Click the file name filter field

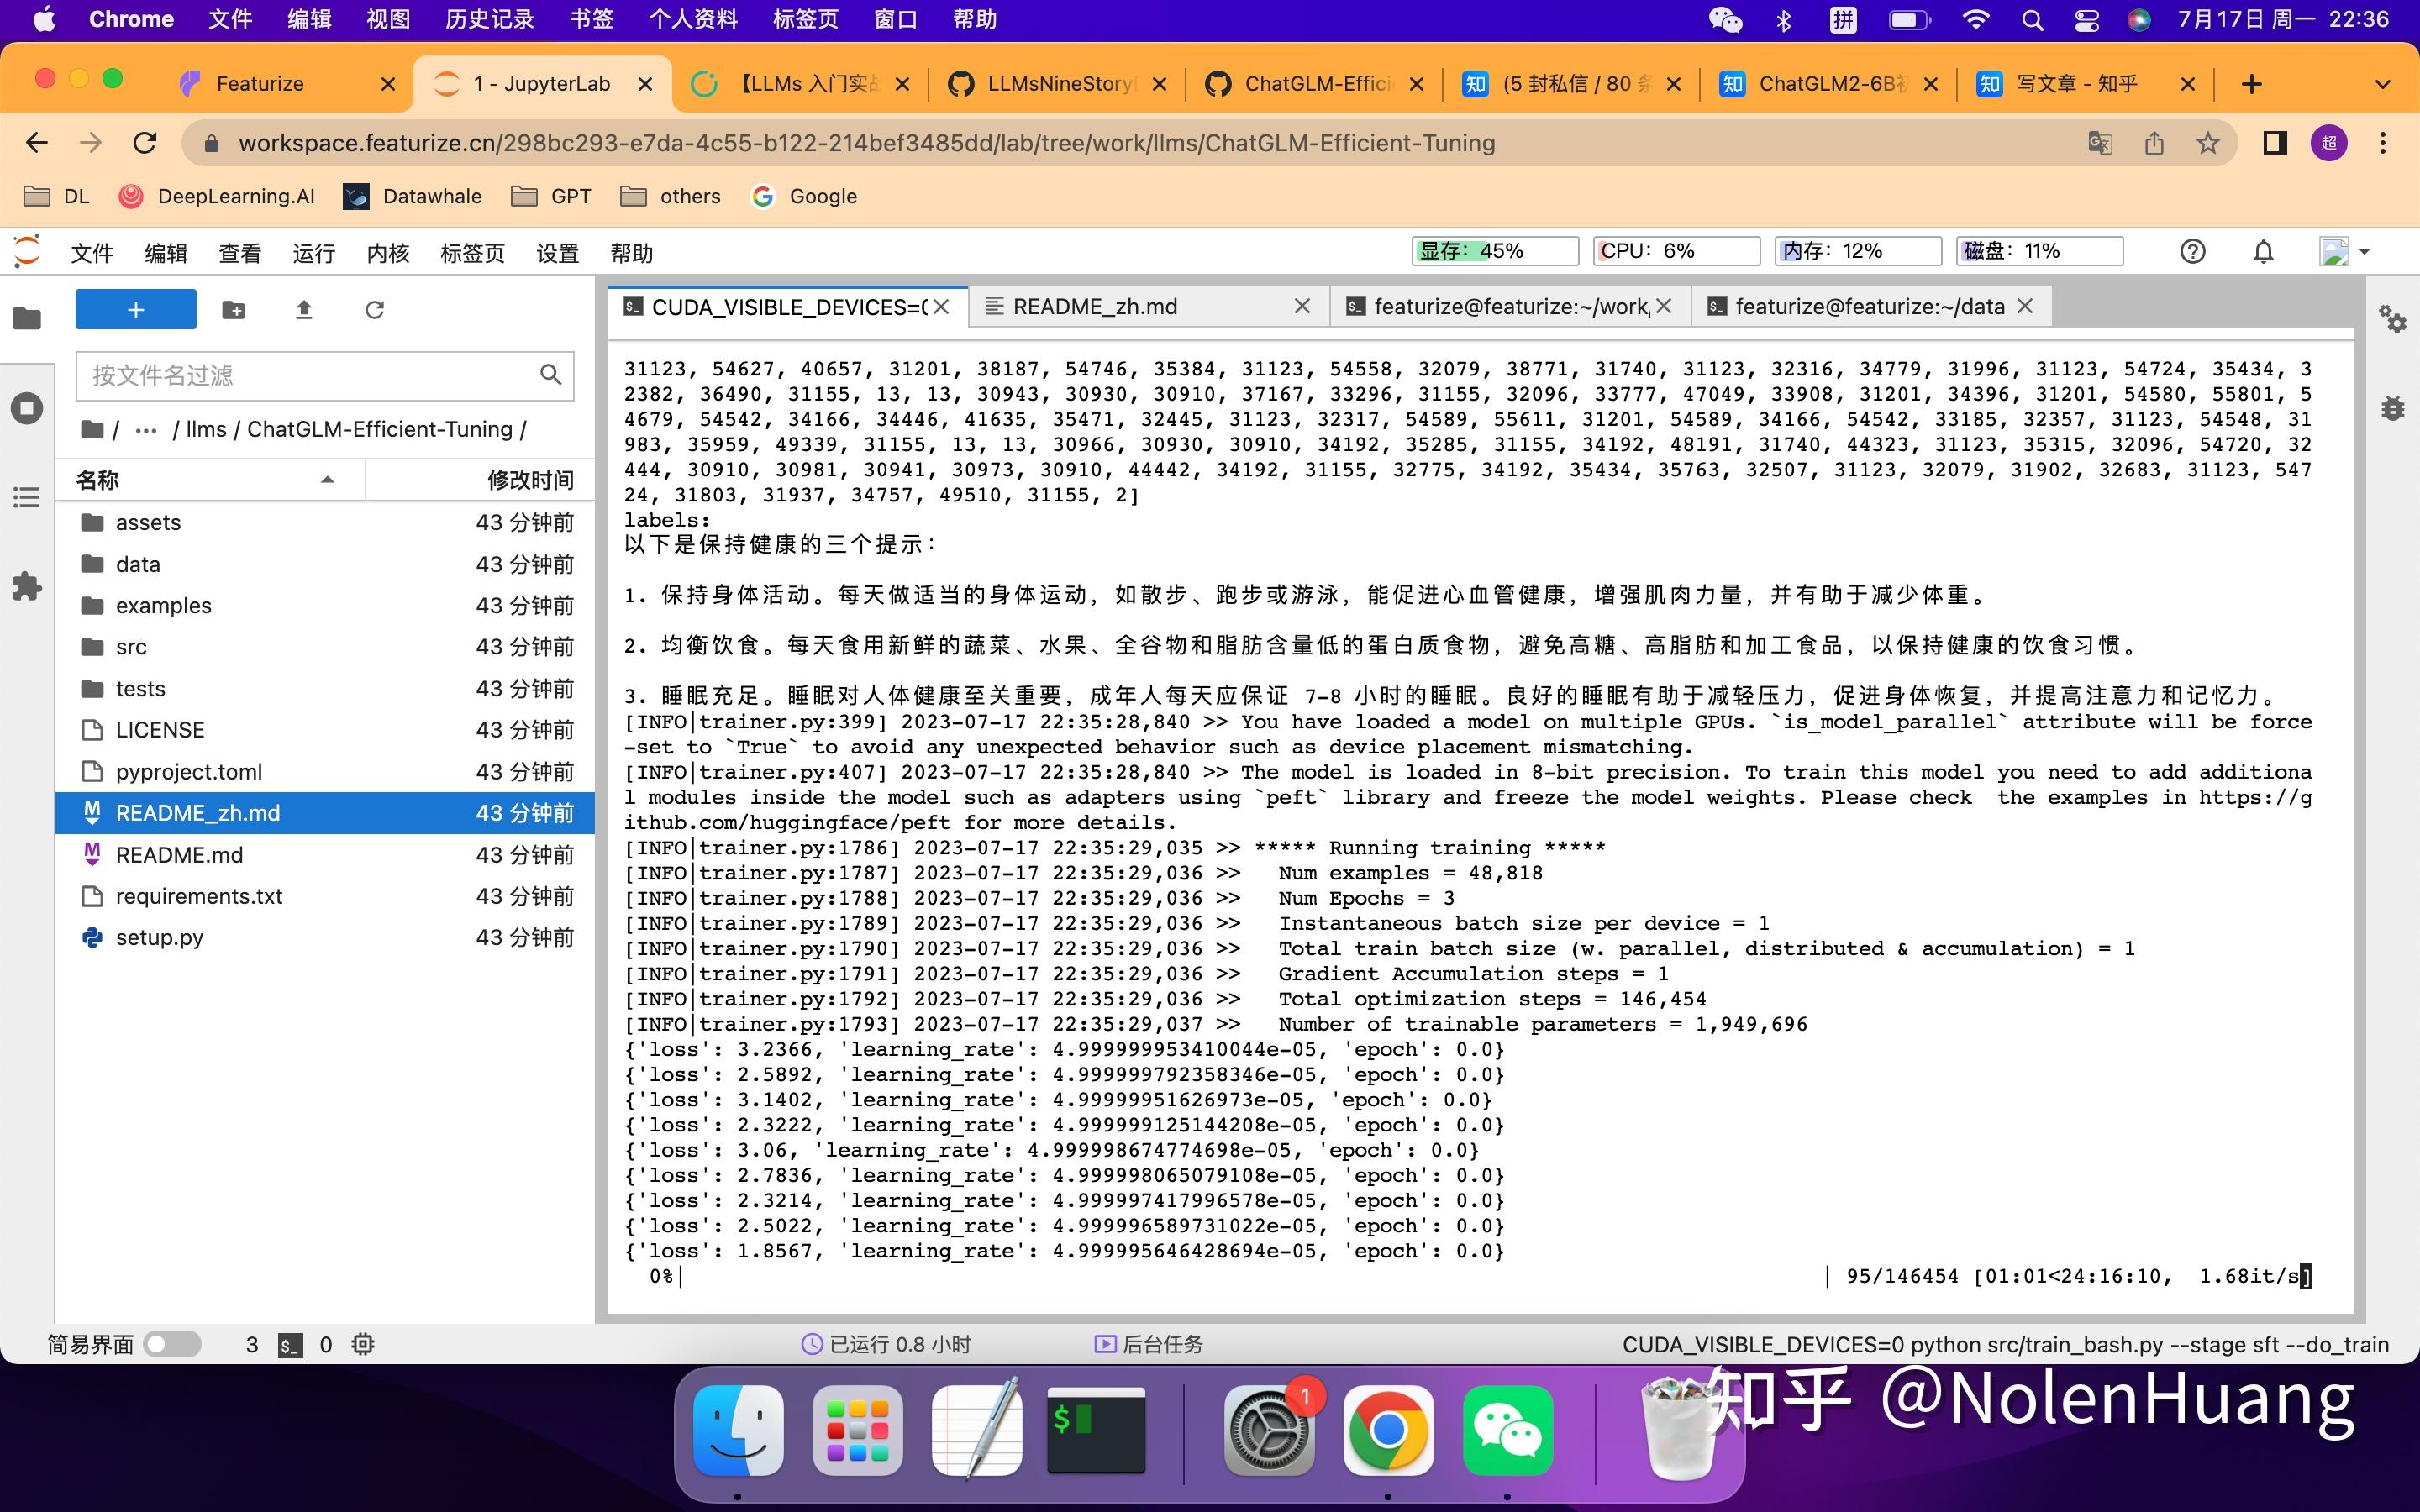tap(325, 376)
